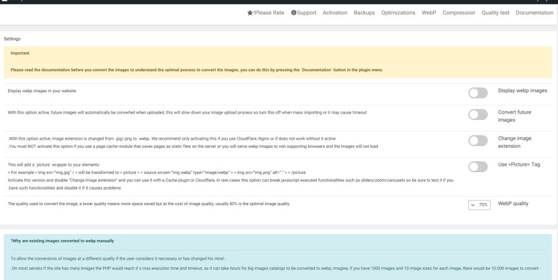Turn on Convert future images switch
This screenshot has height=280, width=558.
(x=477, y=115)
